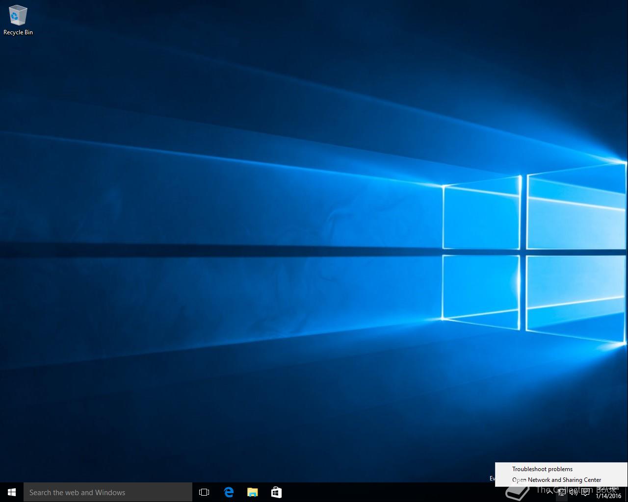Launch Microsoft Edge from the taskbar
The height and width of the screenshot is (502, 628).
pos(229,492)
